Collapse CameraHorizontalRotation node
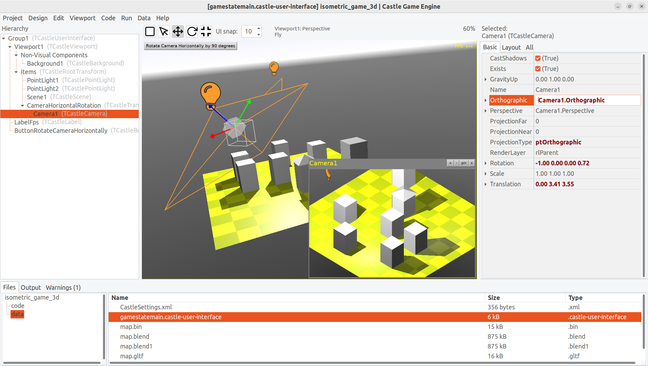 tap(22, 105)
